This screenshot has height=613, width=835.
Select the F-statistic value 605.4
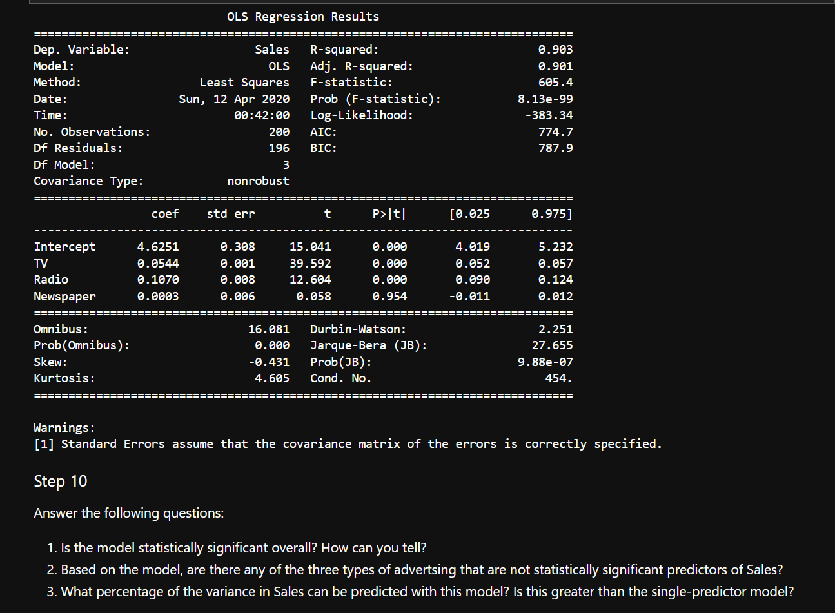[557, 82]
